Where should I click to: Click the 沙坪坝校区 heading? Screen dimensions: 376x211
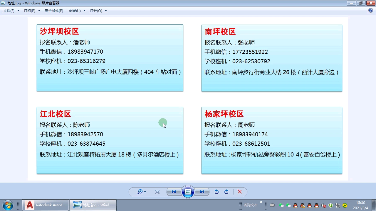click(59, 31)
